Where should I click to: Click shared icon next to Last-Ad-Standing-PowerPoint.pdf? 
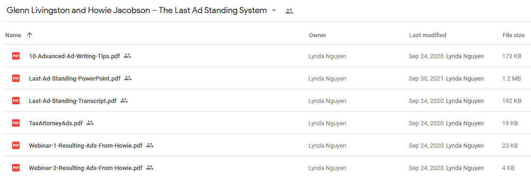coord(128,78)
